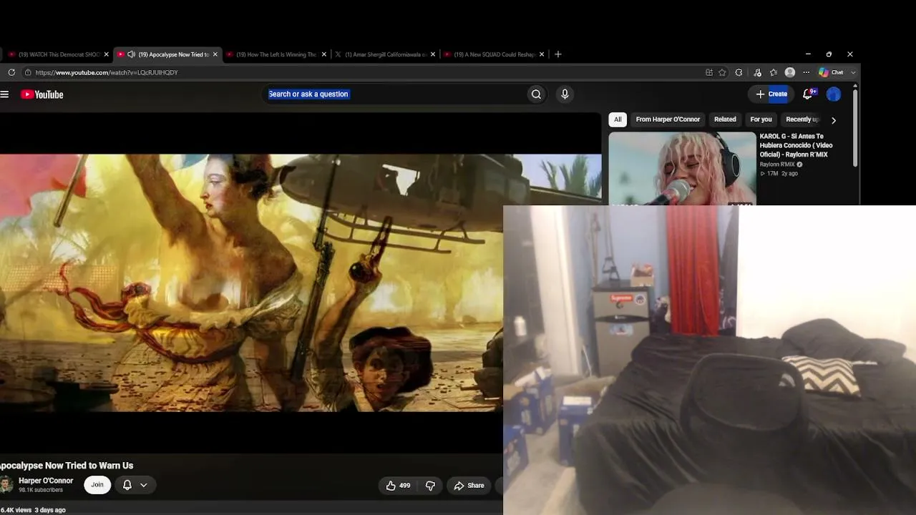
Task: Open KAROL G 'Si Antes Te Hubiera Conocido' title
Action: click(x=796, y=145)
